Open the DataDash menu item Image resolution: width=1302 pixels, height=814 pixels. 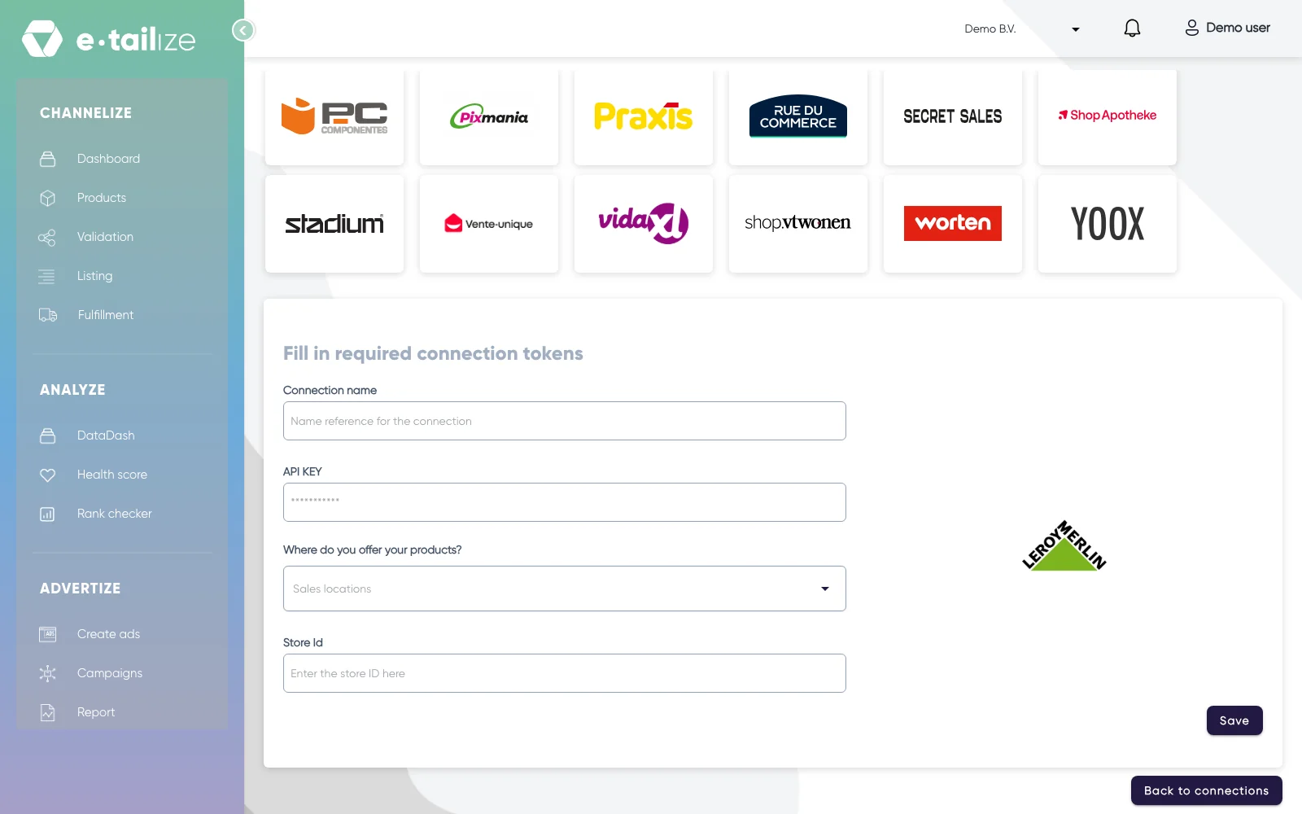[x=106, y=435]
